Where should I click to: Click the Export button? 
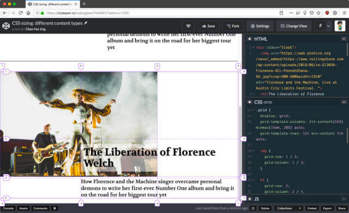(327, 208)
